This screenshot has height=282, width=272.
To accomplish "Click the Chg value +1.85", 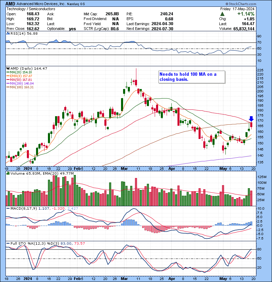I will (x=249, y=19).
